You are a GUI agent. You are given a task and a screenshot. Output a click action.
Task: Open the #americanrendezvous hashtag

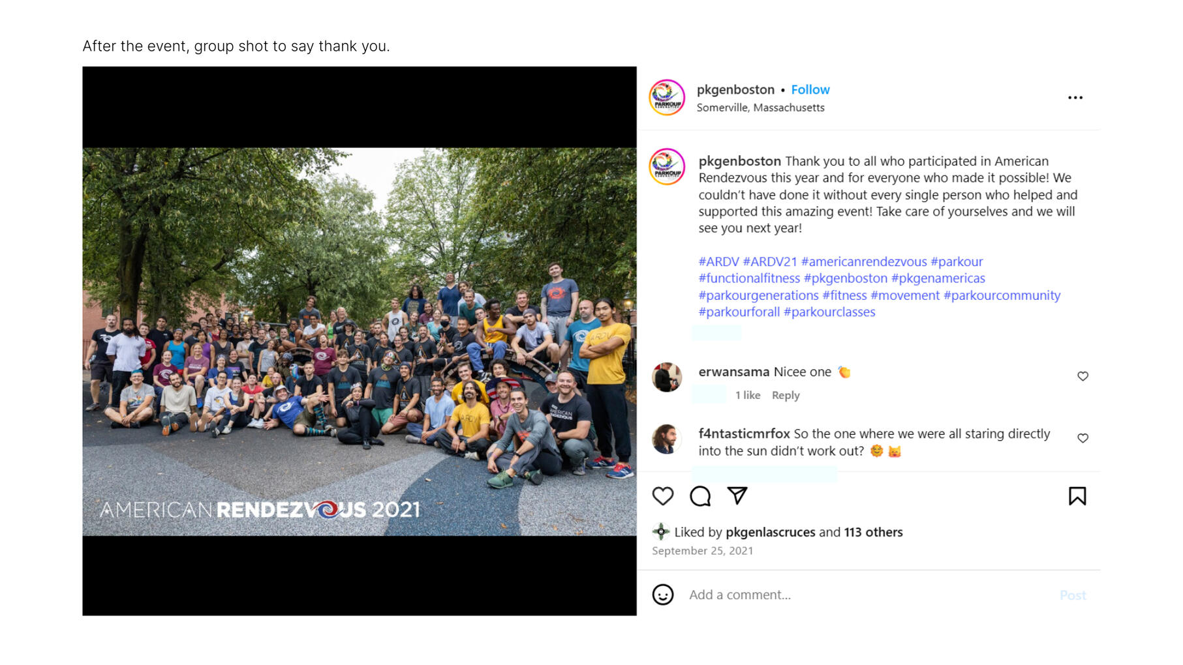(x=864, y=261)
